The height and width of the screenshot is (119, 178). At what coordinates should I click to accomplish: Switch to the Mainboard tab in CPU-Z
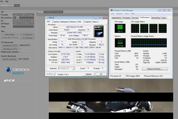coord(64,22)
